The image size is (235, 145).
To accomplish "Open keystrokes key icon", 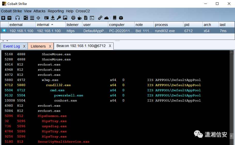I will 59,18.
